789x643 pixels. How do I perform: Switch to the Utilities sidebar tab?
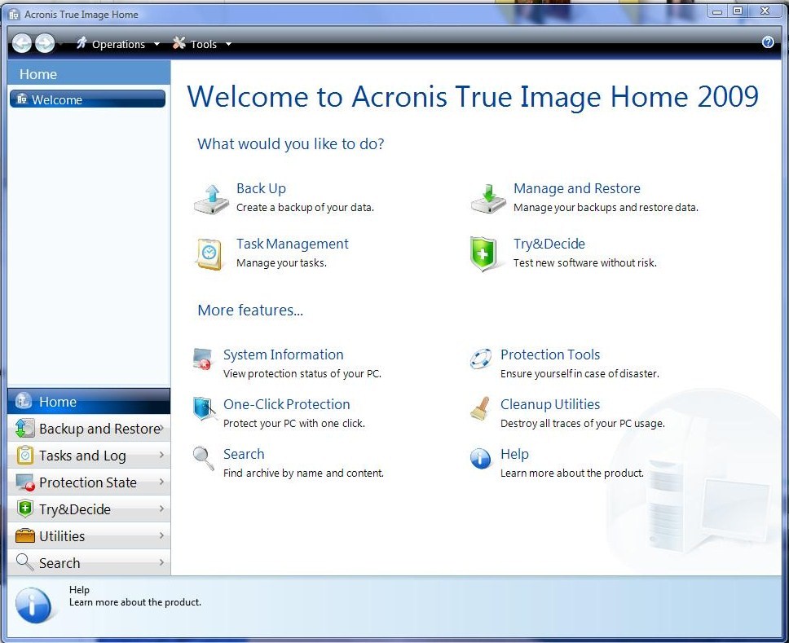coord(89,536)
